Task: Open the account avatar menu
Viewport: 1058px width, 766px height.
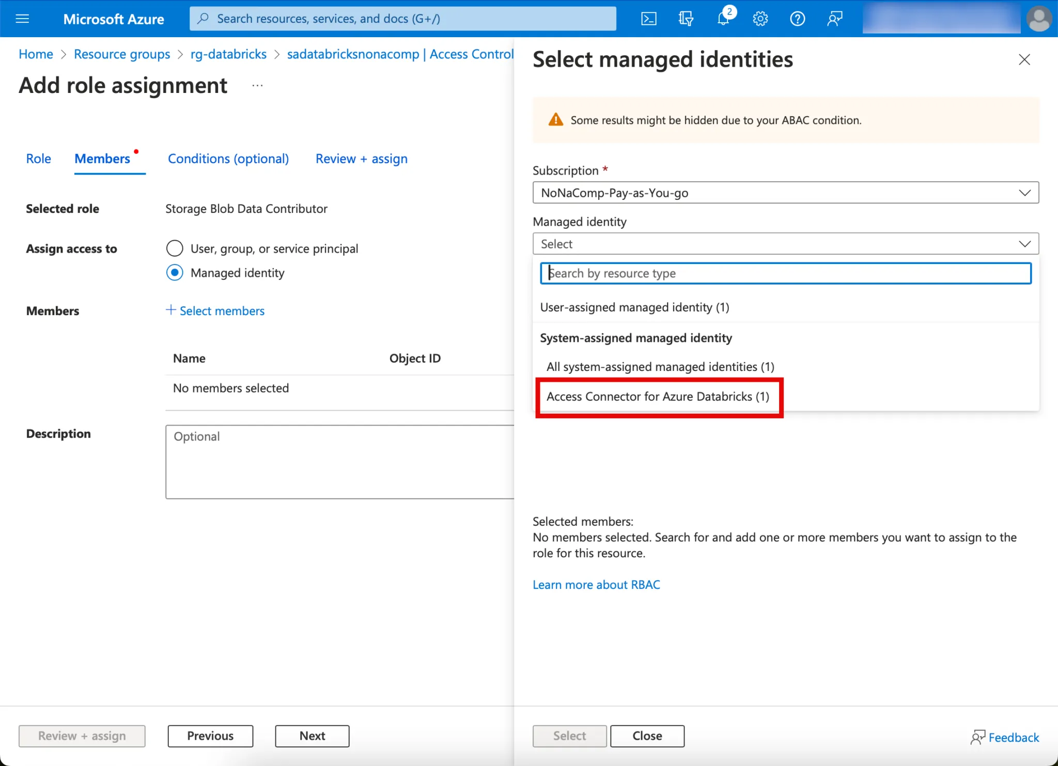Action: tap(1039, 19)
